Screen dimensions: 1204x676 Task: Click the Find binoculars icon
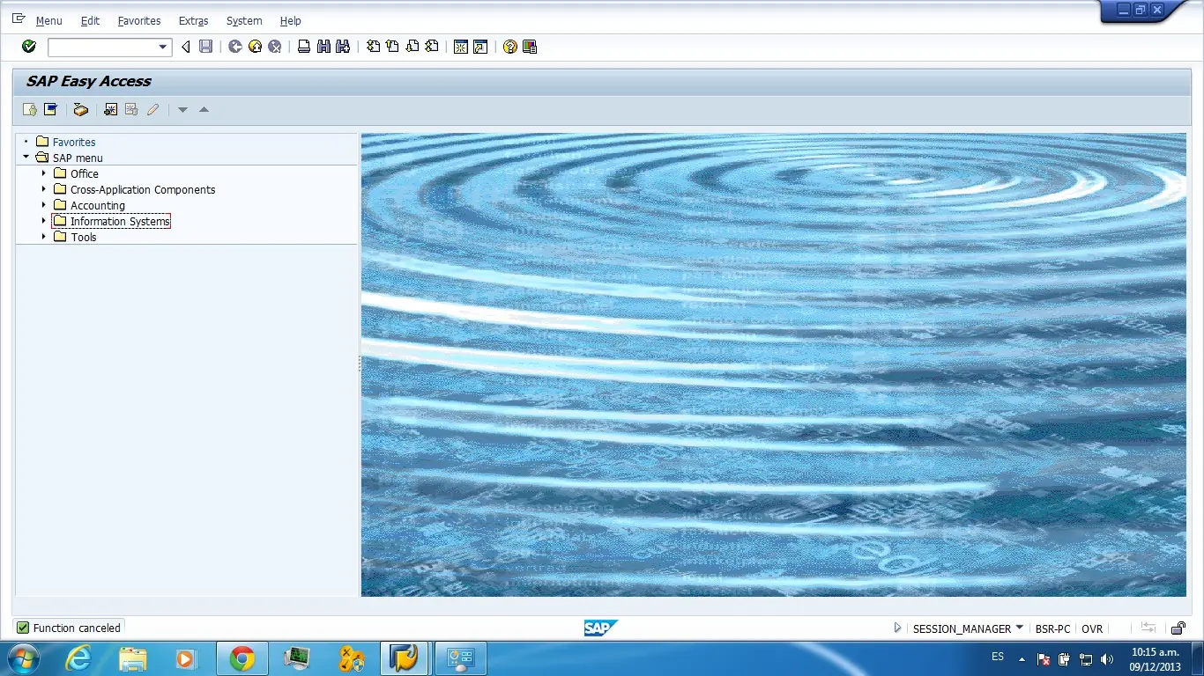[323, 47]
